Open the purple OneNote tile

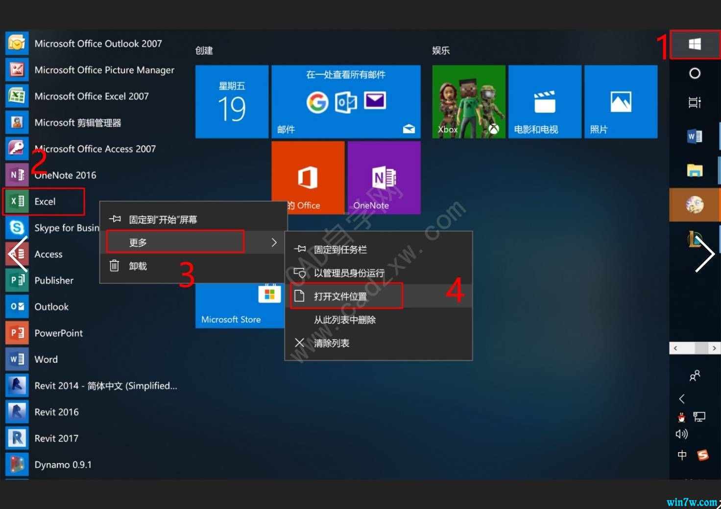pyautogui.click(x=384, y=178)
